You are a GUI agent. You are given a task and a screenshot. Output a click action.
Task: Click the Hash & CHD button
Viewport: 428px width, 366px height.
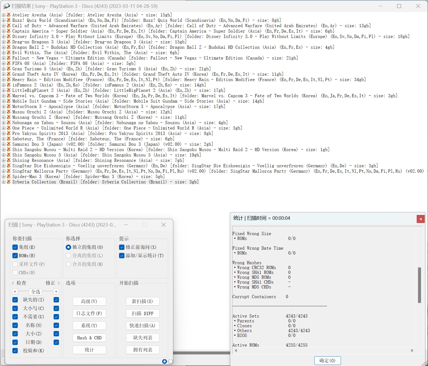click(x=89, y=338)
